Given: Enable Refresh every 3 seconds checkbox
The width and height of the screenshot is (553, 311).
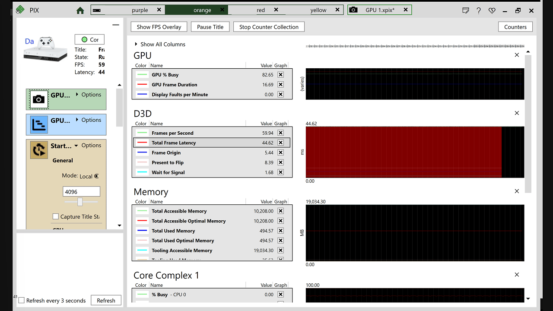Looking at the screenshot, I should click(x=21, y=301).
